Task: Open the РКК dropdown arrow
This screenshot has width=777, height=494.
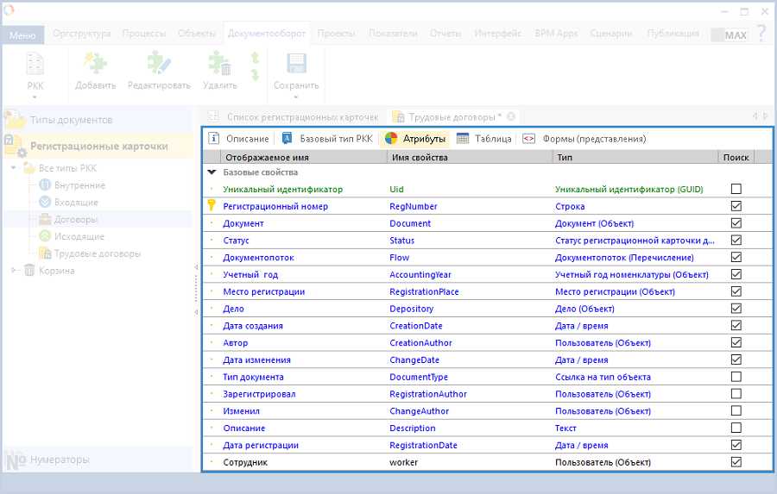Action: (x=35, y=97)
